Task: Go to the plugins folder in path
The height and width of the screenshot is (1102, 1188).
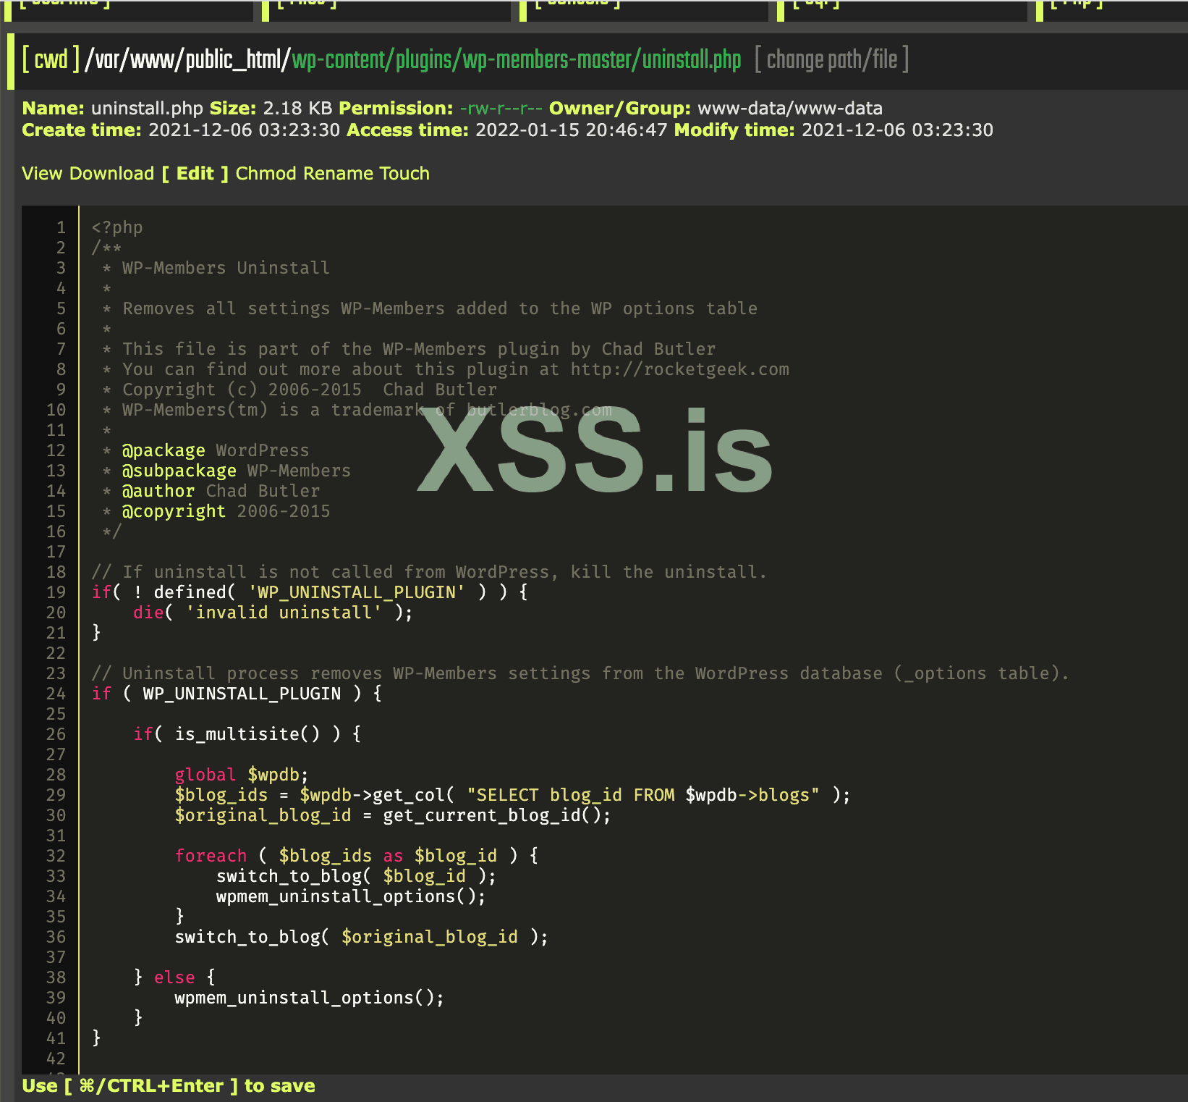Action: pyautogui.click(x=424, y=59)
